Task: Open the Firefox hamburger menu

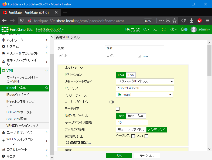Action: point(208,21)
